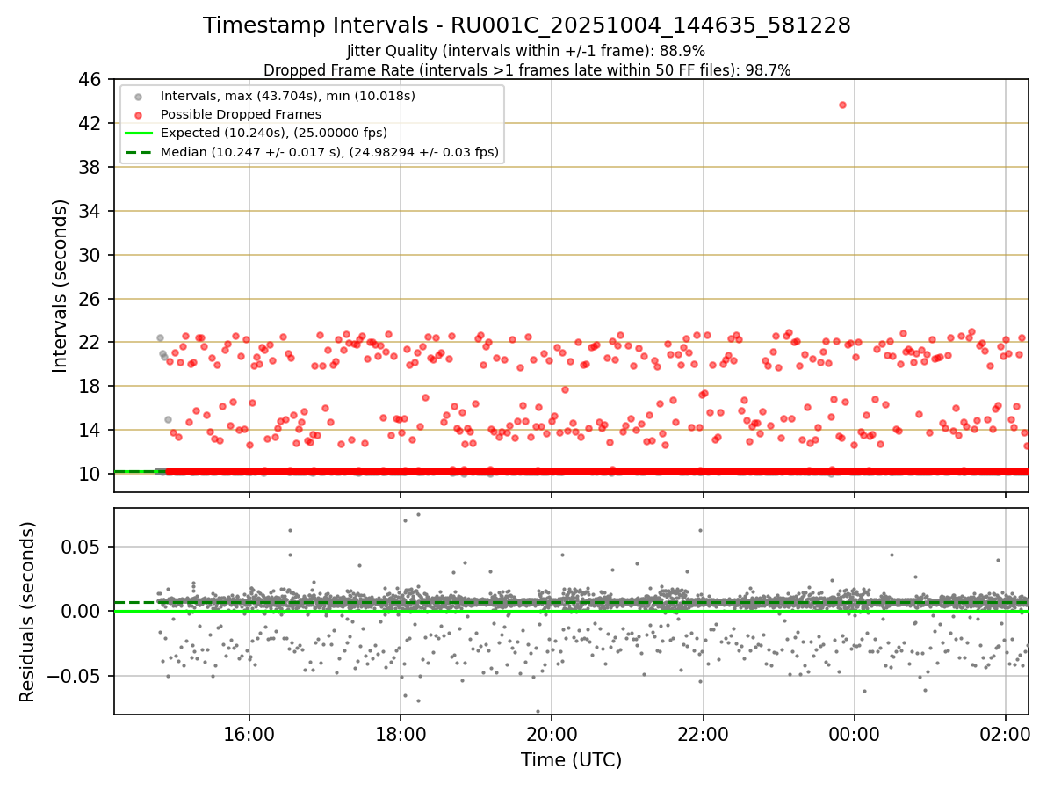Click the red circle marker in legend
The height and width of the screenshot is (791, 1054).
[x=140, y=114]
